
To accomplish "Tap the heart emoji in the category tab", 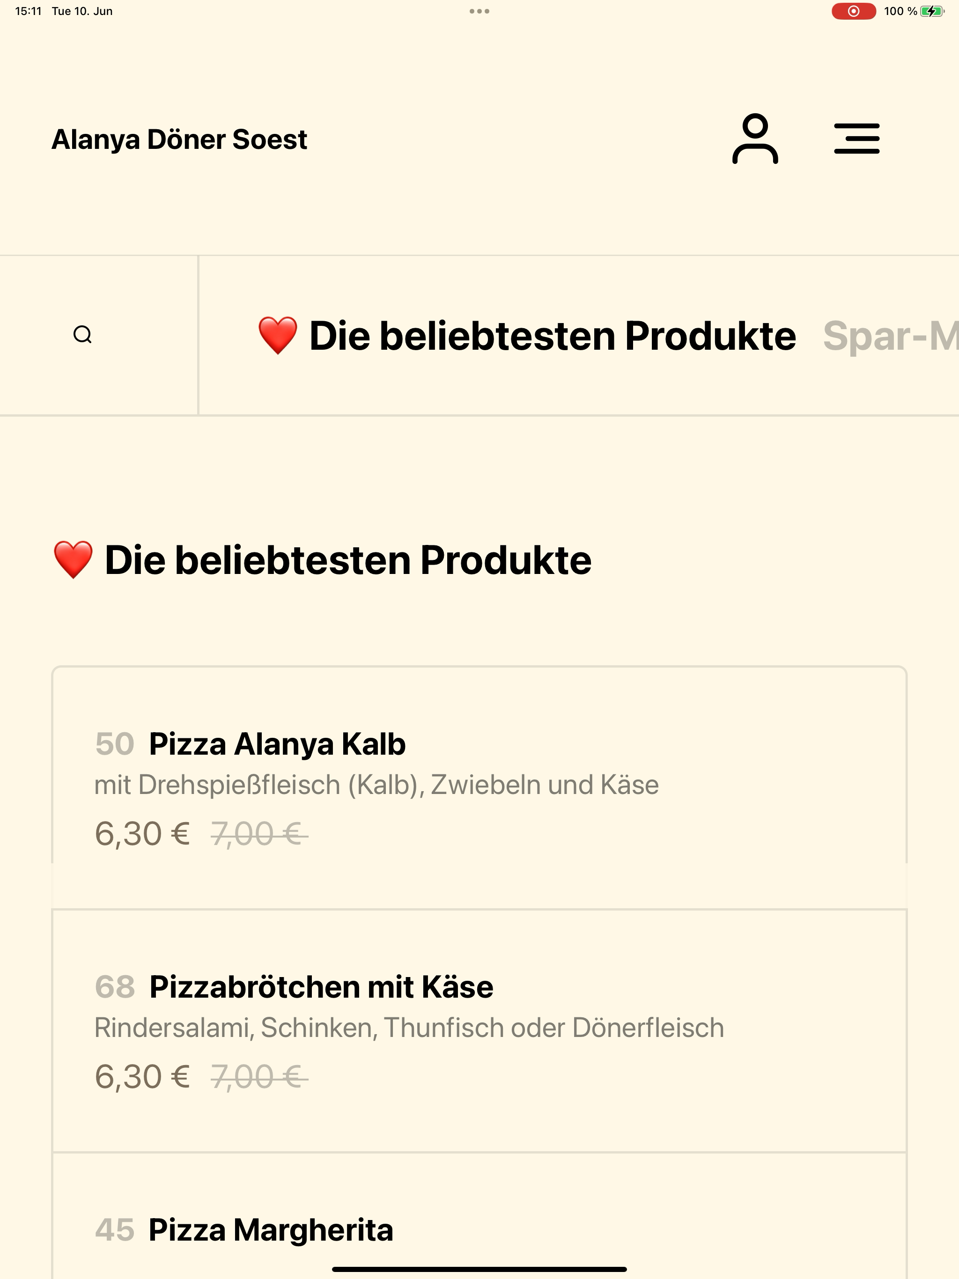I will pyautogui.click(x=278, y=335).
